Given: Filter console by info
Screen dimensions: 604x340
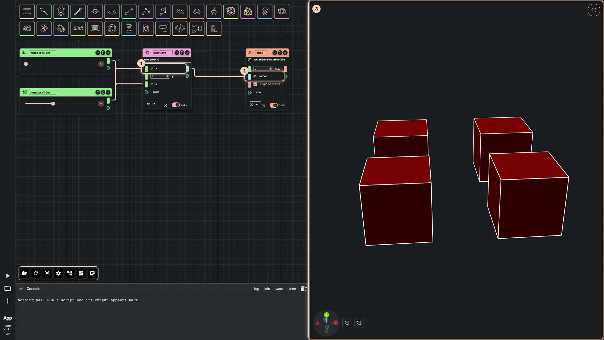Looking at the screenshot, I should tap(267, 289).
